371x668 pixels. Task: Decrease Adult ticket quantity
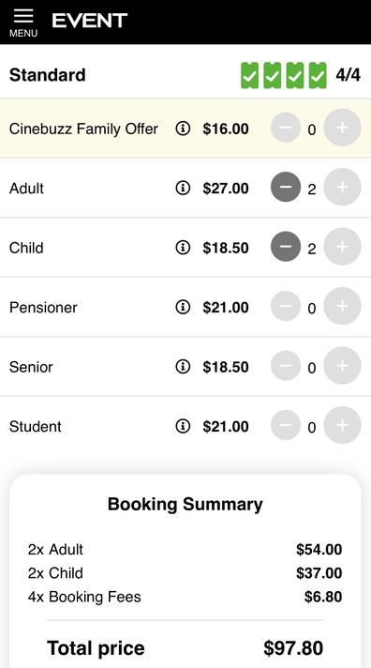click(286, 187)
